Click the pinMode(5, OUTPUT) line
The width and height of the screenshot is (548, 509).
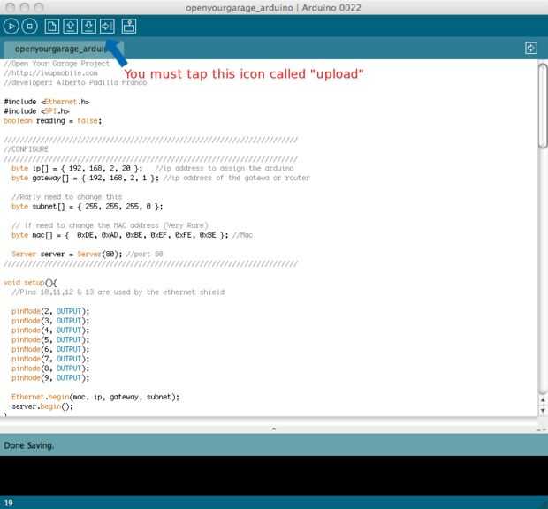tap(50, 340)
